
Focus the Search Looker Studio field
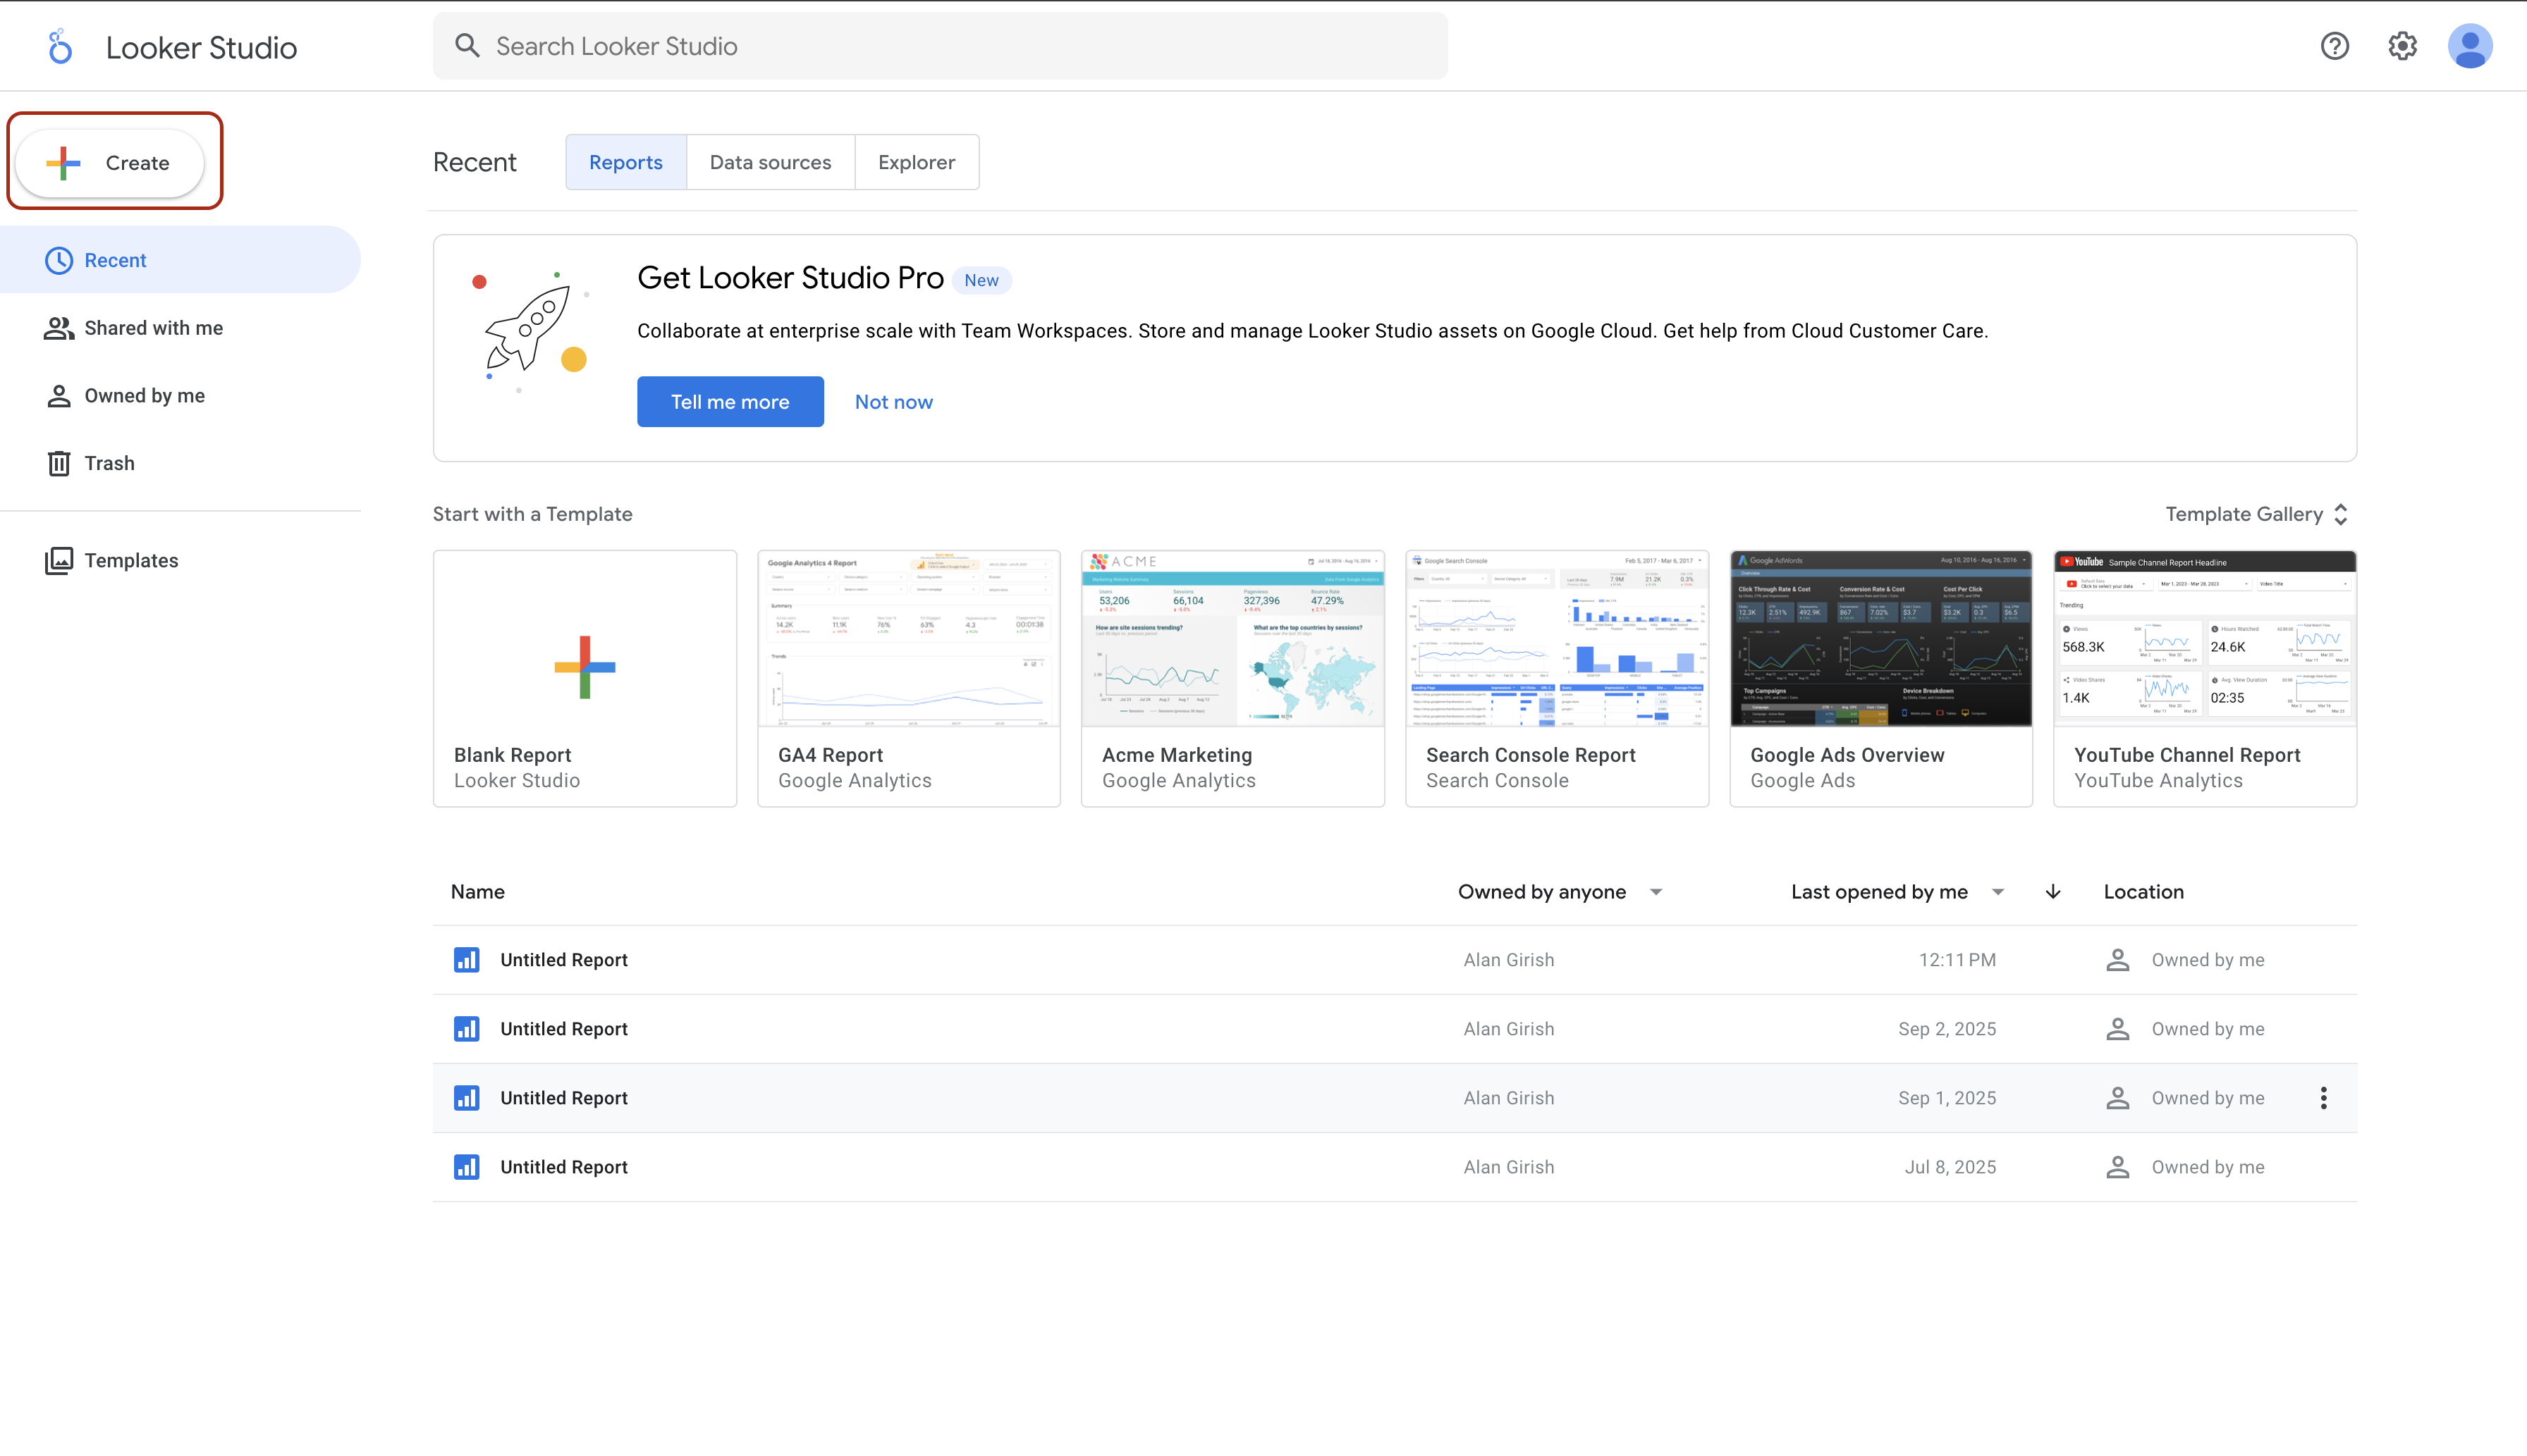(x=941, y=46)
